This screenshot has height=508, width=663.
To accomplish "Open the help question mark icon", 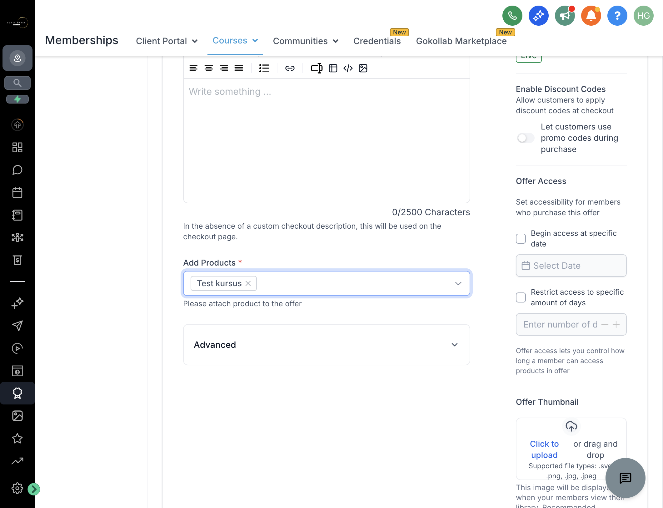I will (617, 16).
